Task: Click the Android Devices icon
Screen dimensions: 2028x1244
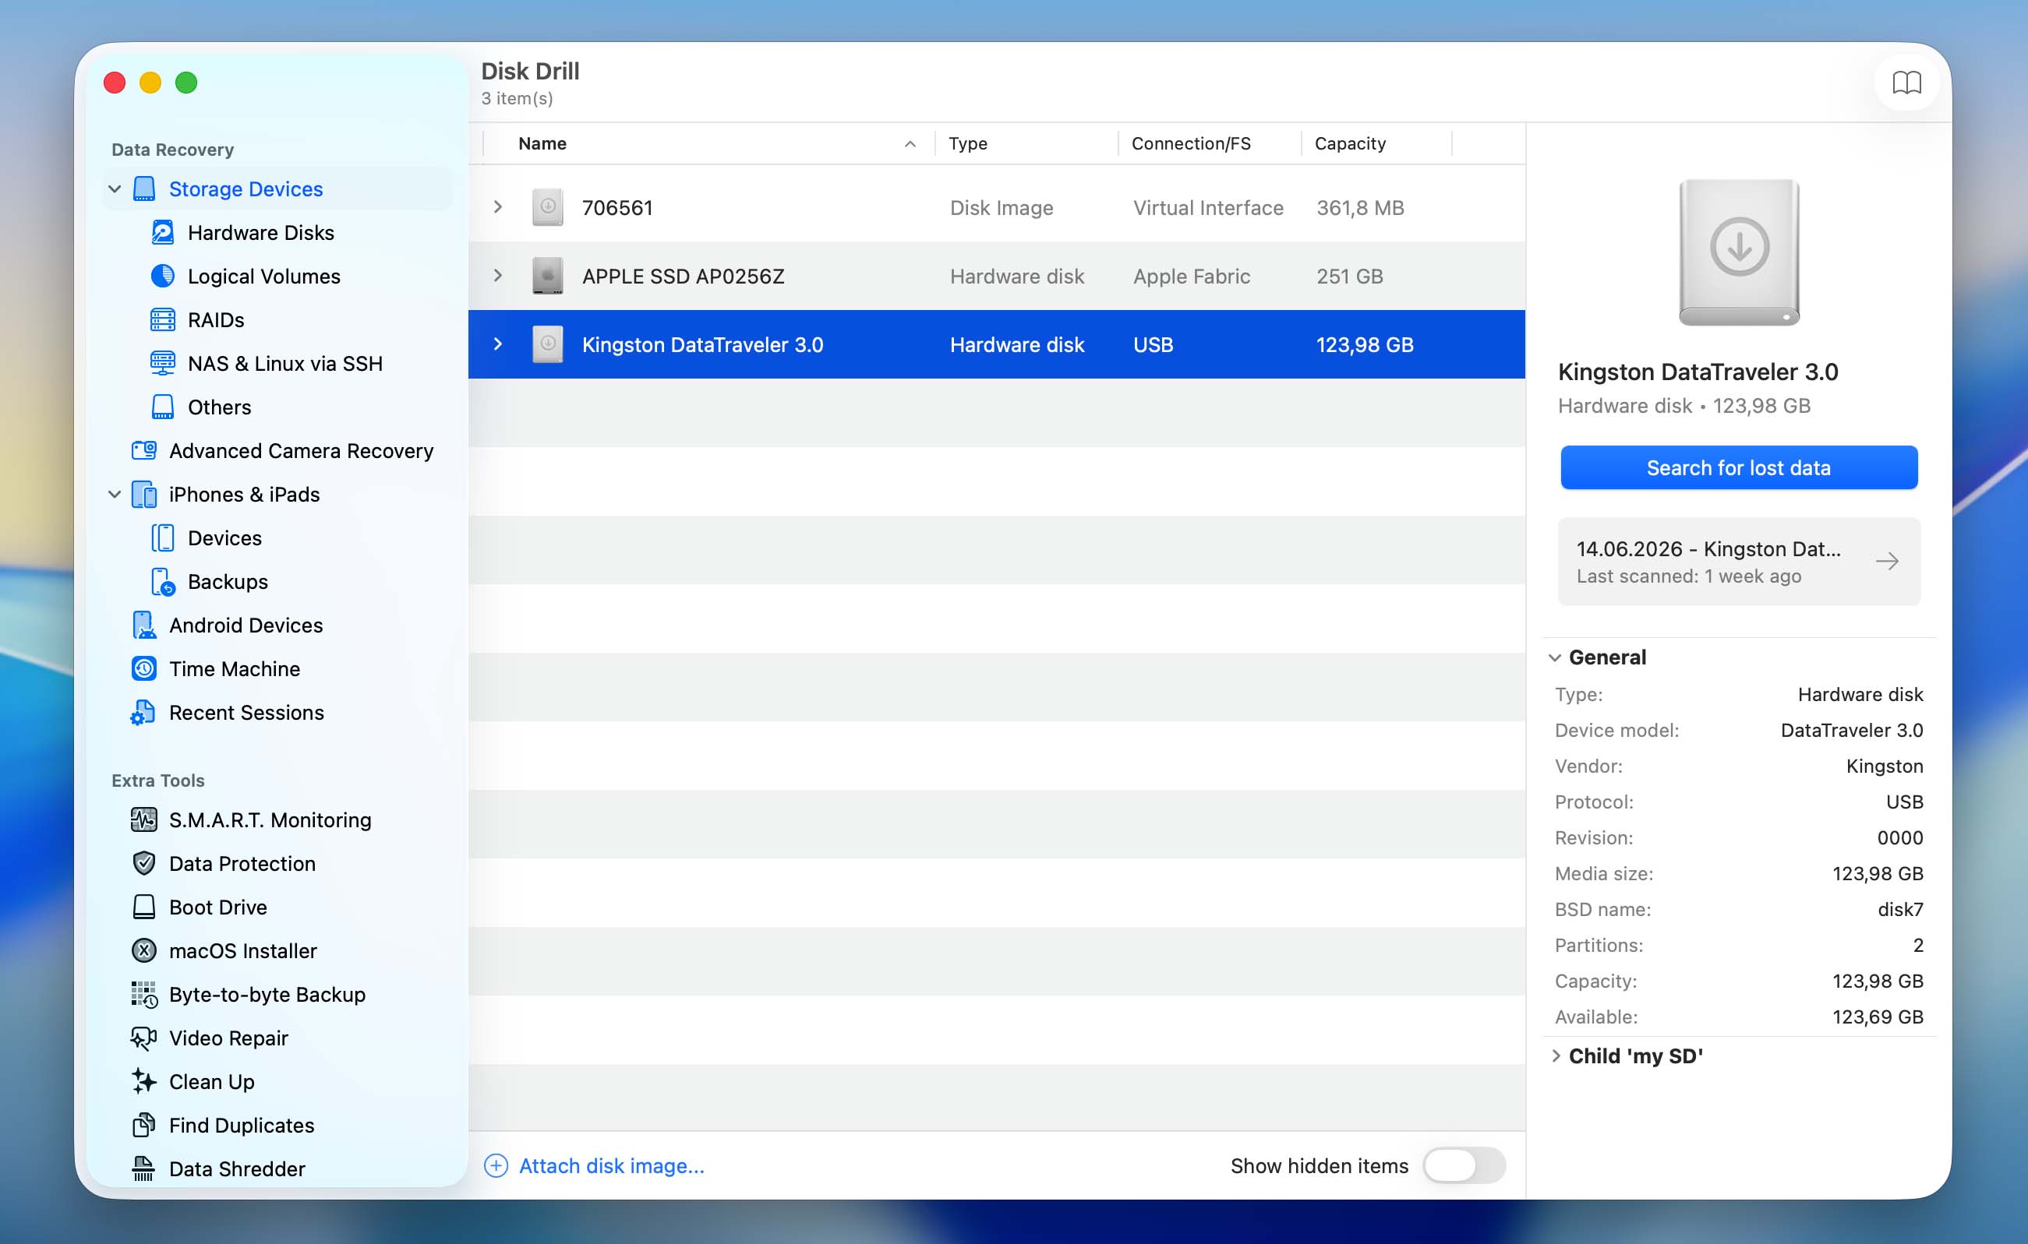Action: 144,626
